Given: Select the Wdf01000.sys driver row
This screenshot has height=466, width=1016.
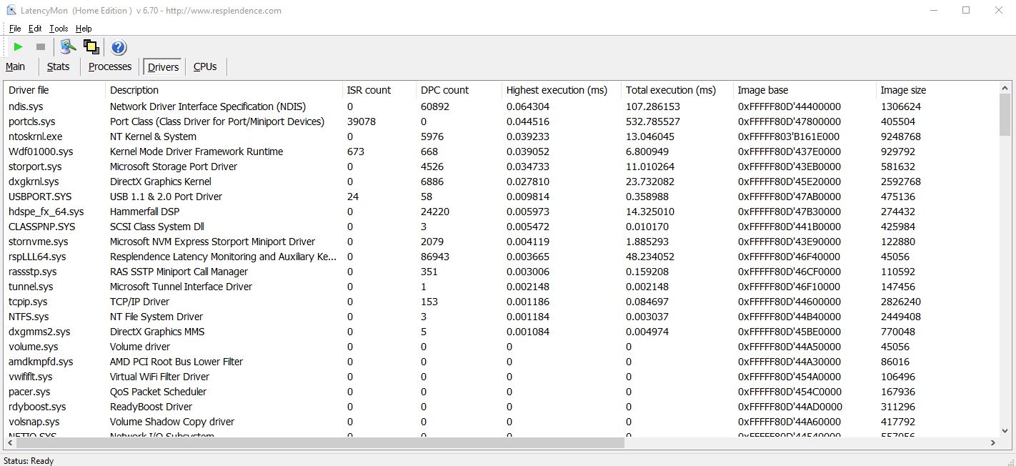Looking at the screenshot, I should point(501,152).
